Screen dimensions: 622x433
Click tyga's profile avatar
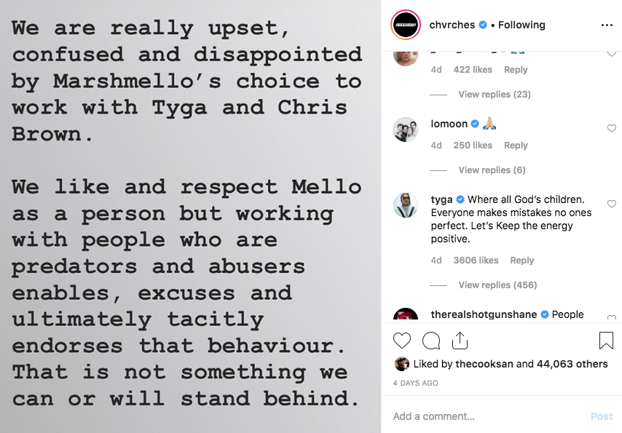pyautogui.click(x=406, y=205)
